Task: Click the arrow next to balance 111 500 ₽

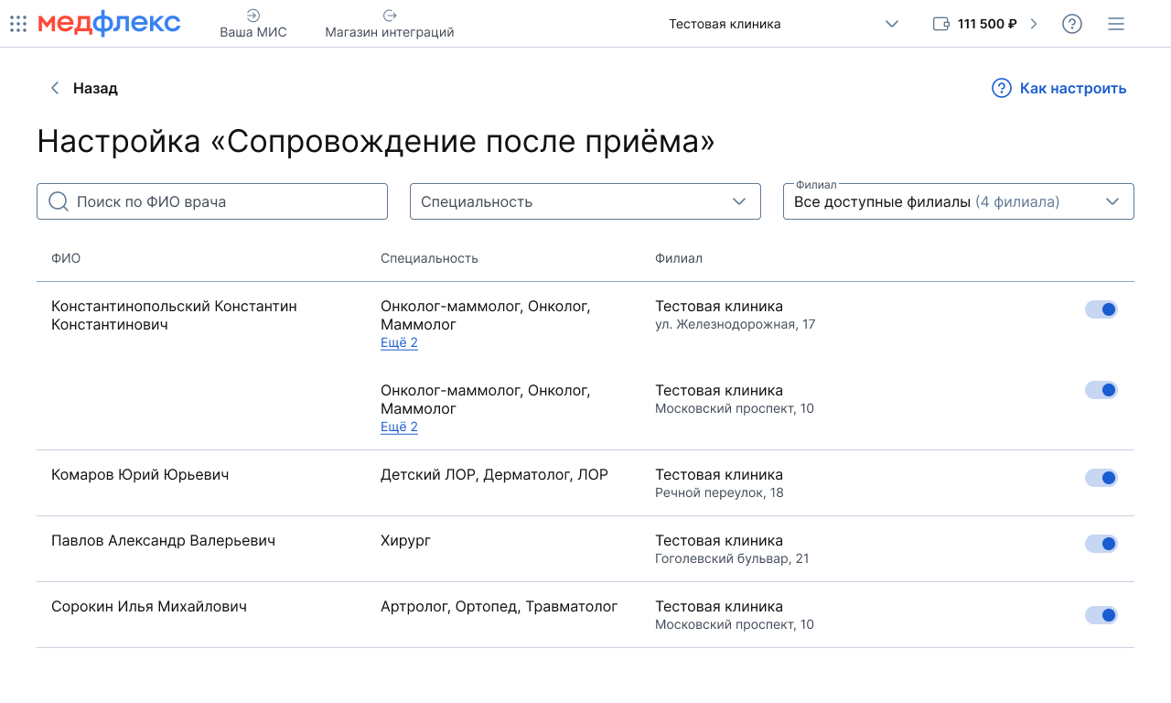Action: (x=1034, y=24)
